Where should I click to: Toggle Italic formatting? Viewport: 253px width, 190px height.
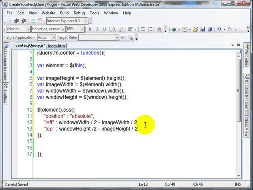(97, 29)
